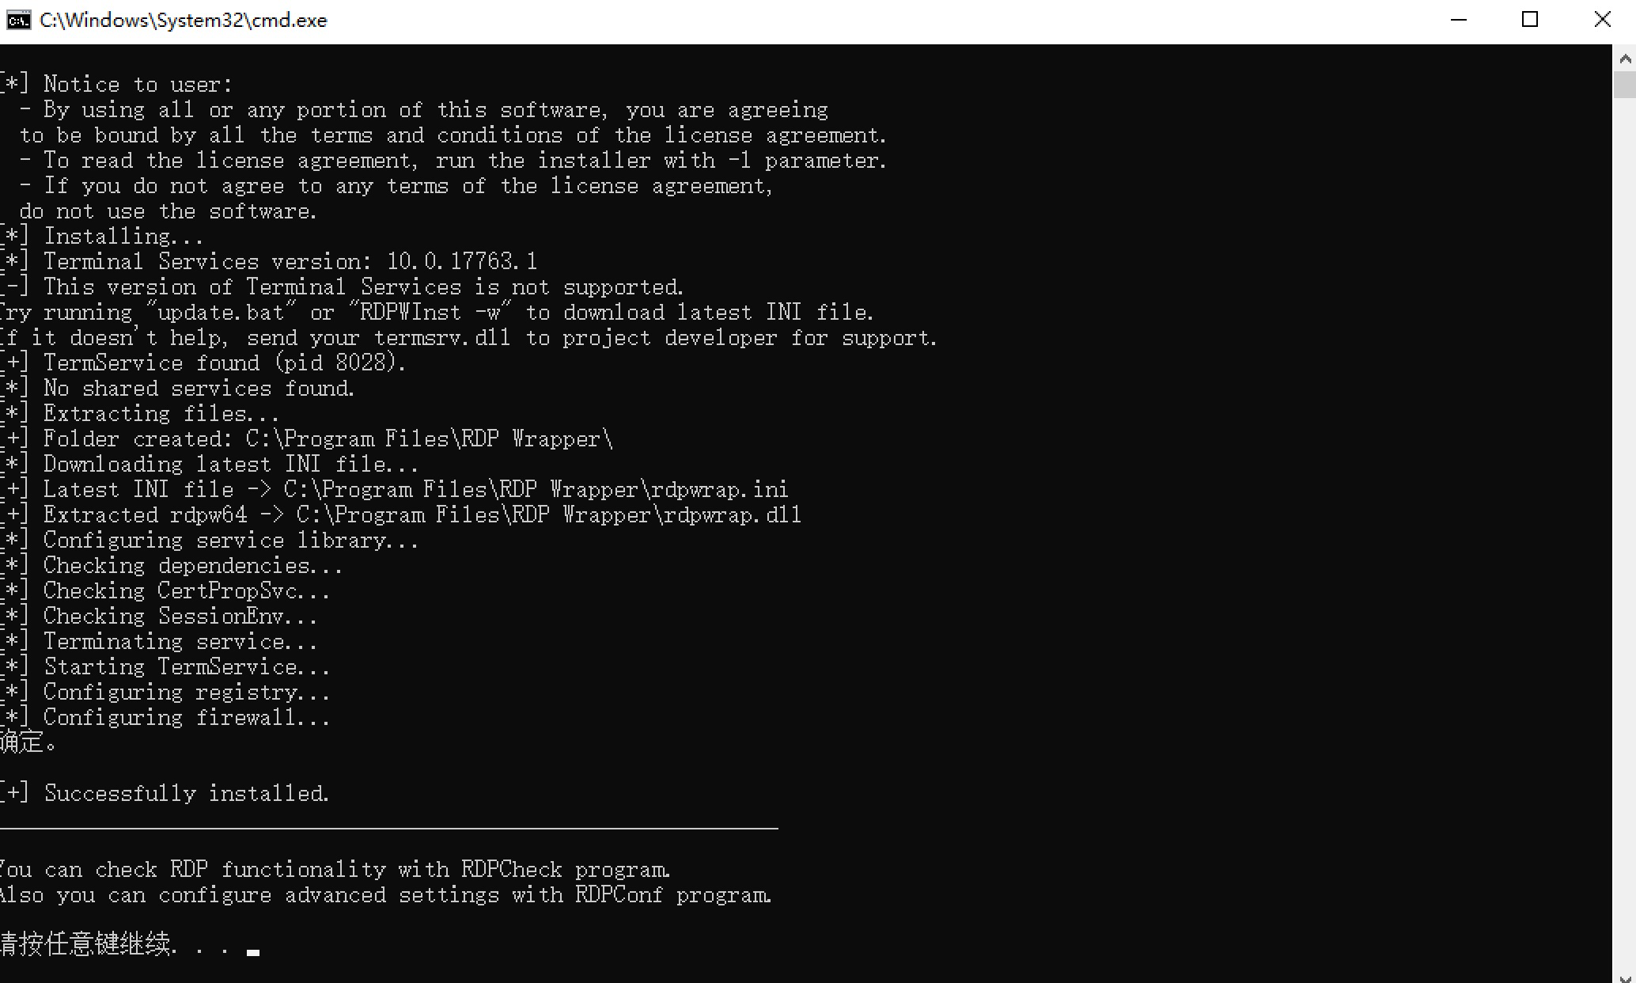Click the scrollbar down arrow
The image size is (1636, 983).
pyautogui.click(x=1625, y=976)
